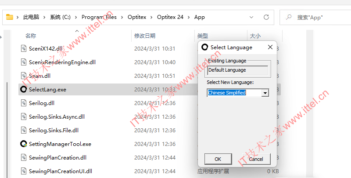Click the SelectLang.exe application icon

pyautogui.click(x=24, y=89)
